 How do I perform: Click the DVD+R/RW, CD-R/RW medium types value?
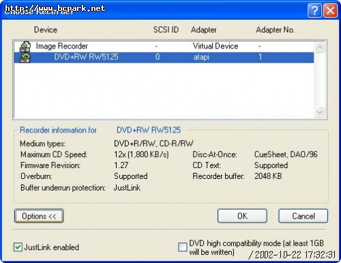153,143
